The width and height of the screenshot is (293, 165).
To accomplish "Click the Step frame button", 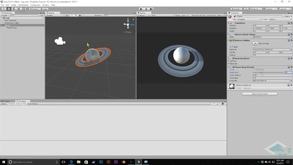I will 151,9.
